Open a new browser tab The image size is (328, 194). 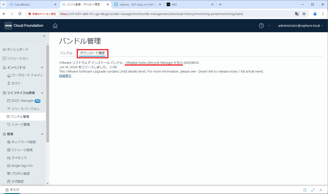(x=220, y=4)
